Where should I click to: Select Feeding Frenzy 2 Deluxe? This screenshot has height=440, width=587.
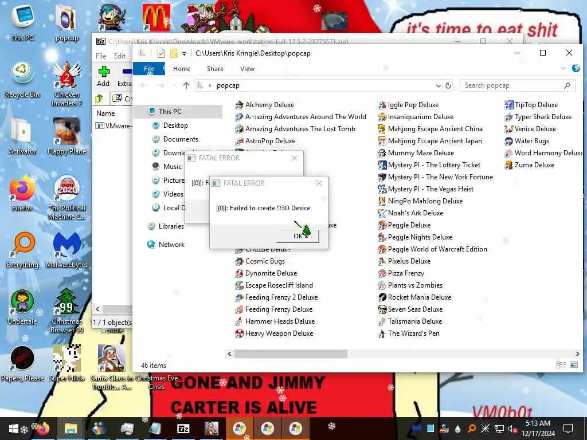coord(276,297)
